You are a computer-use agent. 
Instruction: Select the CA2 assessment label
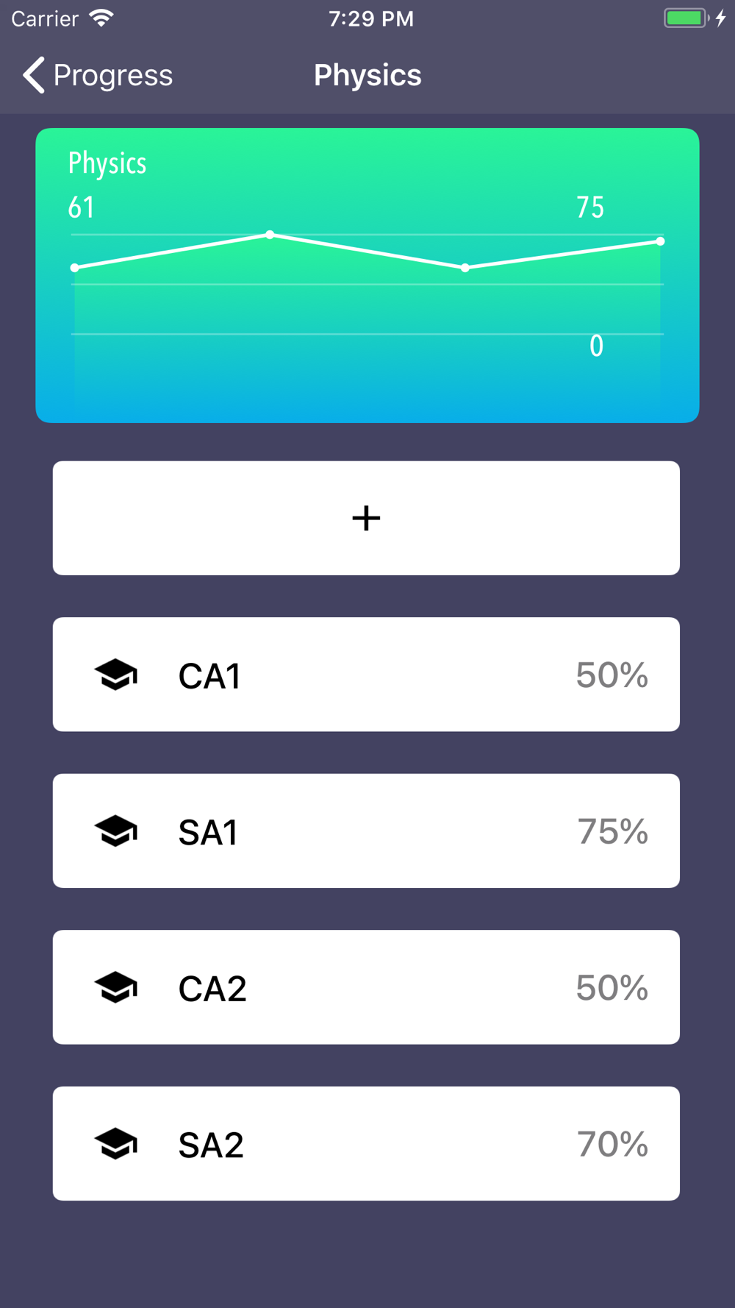[212, 989]
